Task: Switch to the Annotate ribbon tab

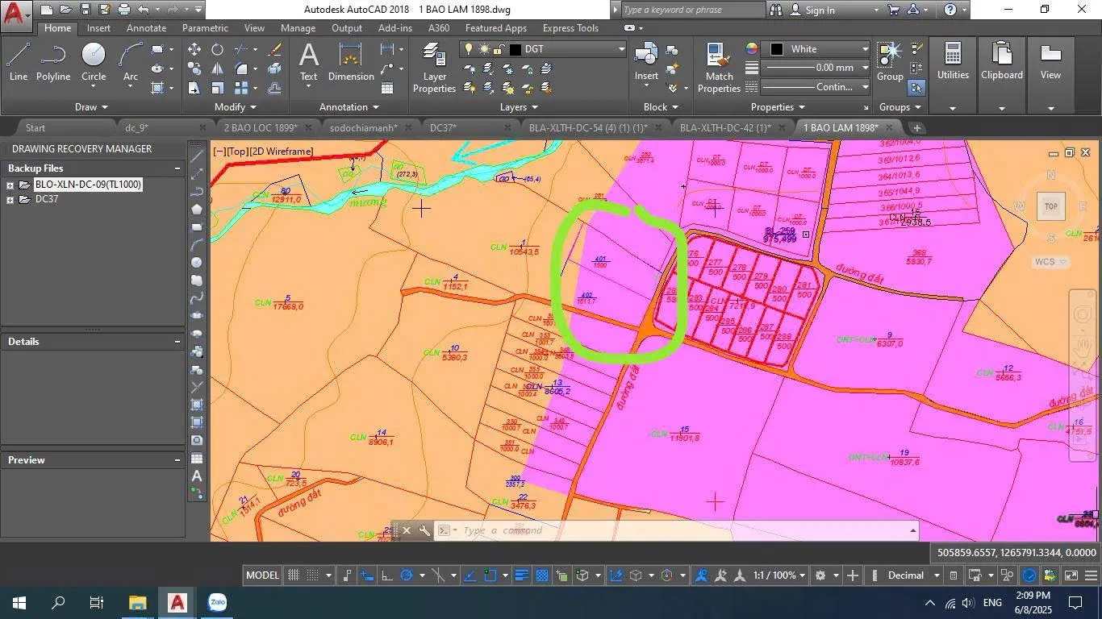Action: [x=146, y=28]
